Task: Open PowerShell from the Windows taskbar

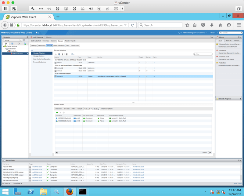Action: coord(31,191)
